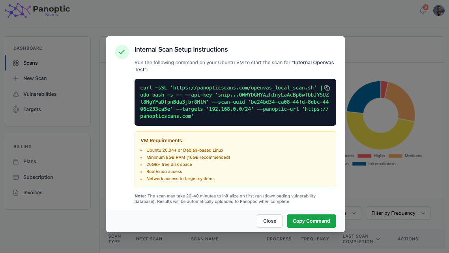449x253 pixels.
Task: Open notifications from the bell icon
Action: coord(423,11)
